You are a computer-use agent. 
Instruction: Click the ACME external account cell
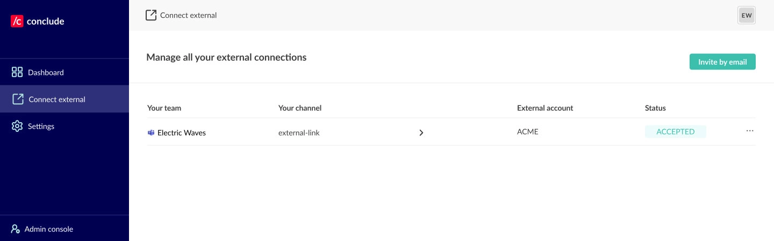tap(528, 132)
